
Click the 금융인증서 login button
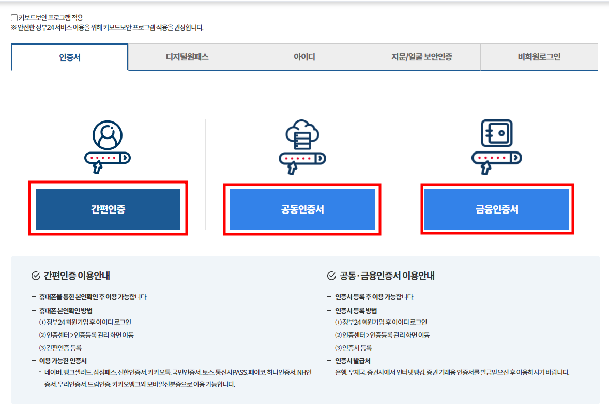pos(496,209)
